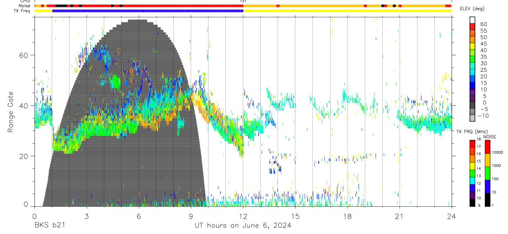Click the black swatch in NOISE colorbar
508x234 pixels.
[x=487, y=200]
